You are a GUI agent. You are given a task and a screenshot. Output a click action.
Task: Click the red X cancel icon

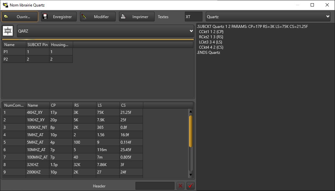pyautogui.click(x=180, y=186)
